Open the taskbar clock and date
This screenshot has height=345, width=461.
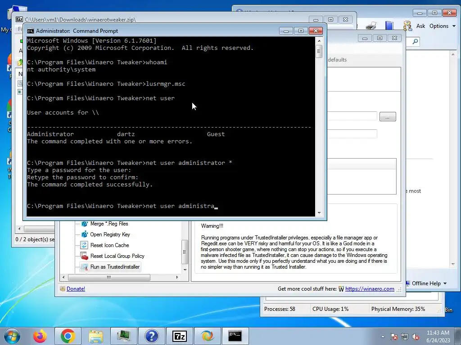tap(438, 336)
